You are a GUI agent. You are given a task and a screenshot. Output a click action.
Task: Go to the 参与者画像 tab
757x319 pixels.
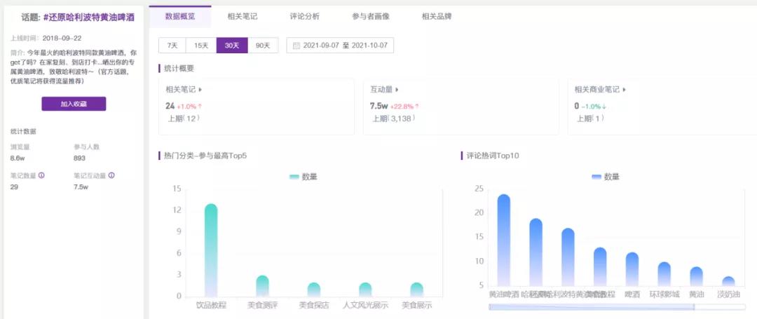point(371,16)
